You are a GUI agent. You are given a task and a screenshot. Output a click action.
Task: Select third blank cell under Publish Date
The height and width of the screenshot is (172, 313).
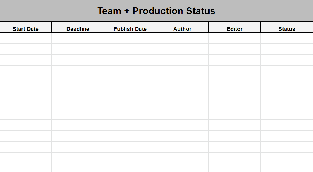[130, 60]
